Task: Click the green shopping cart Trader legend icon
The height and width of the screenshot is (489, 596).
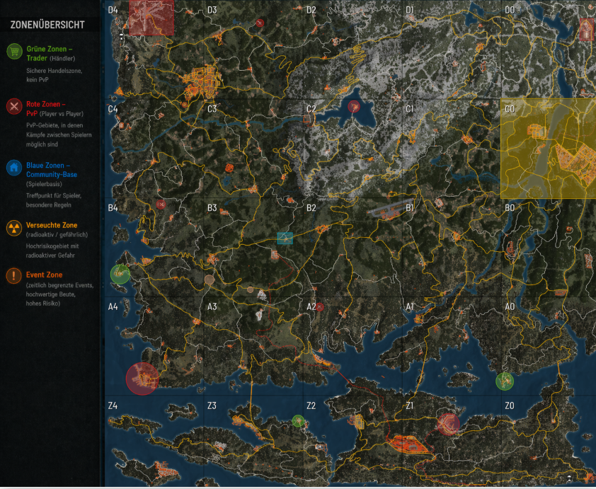Action: [x=14, y=51]
